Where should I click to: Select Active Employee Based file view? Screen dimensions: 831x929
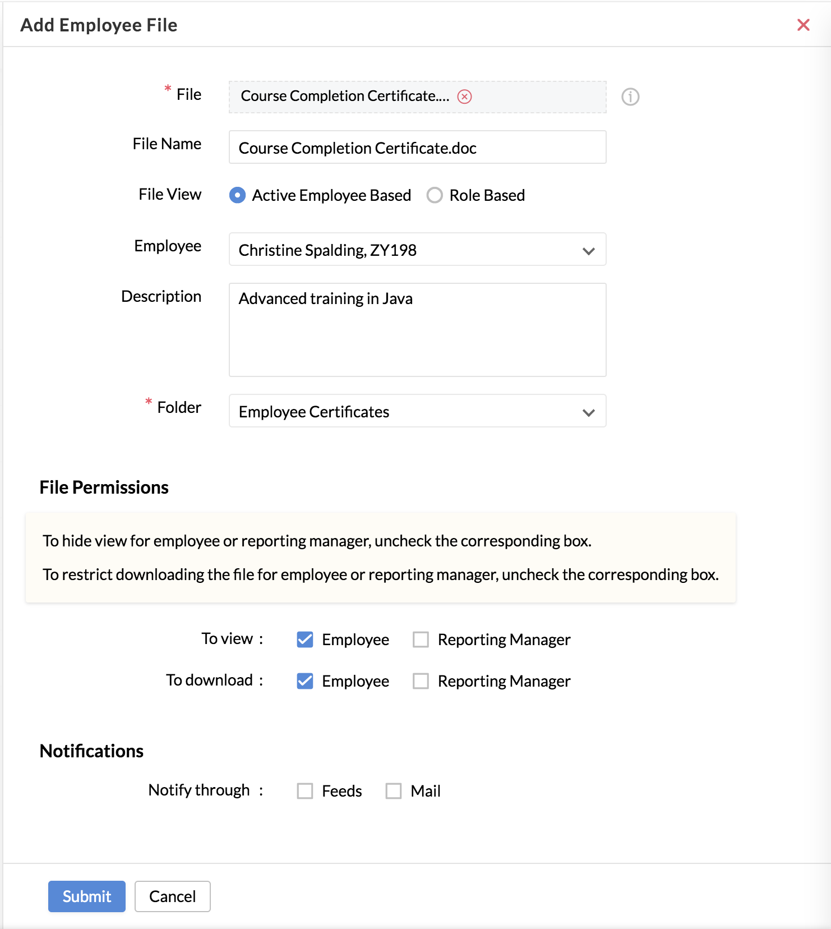click(x=238, y=195)
